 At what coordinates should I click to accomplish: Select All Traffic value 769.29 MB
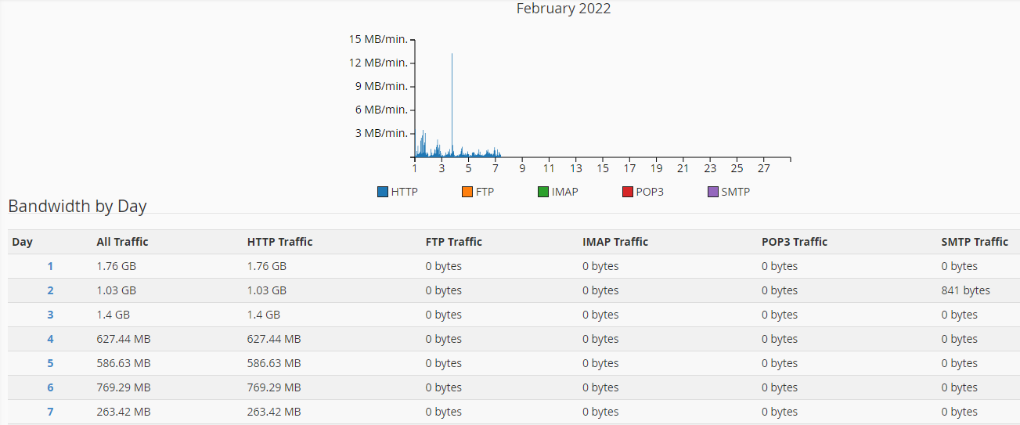click(124, 387)
